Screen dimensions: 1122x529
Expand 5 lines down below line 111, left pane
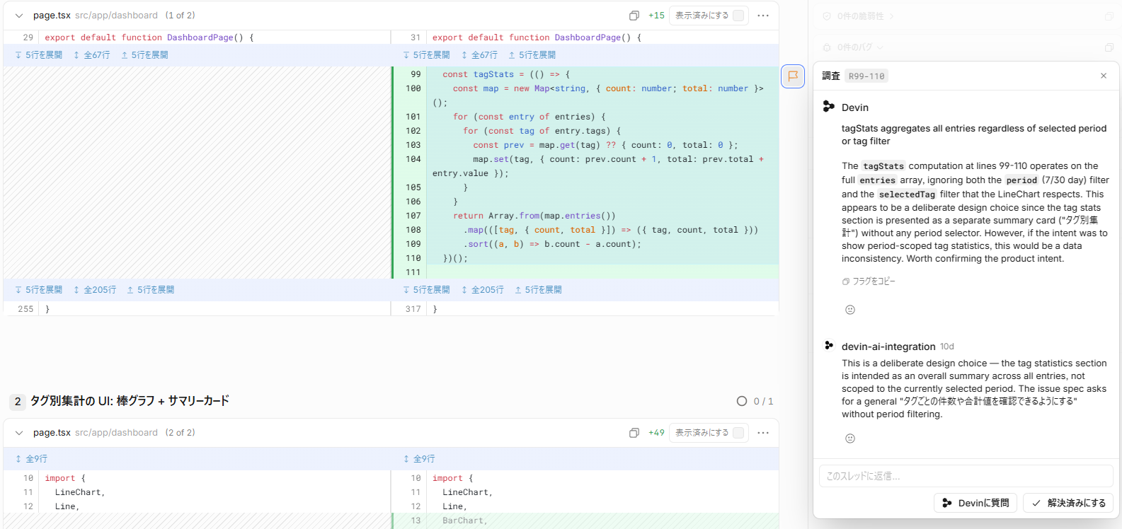[x=39, y=290]
